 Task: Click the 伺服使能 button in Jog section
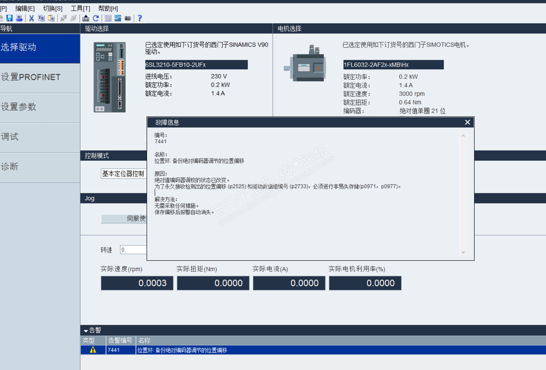pyautogui.click(x=124, y=218)
